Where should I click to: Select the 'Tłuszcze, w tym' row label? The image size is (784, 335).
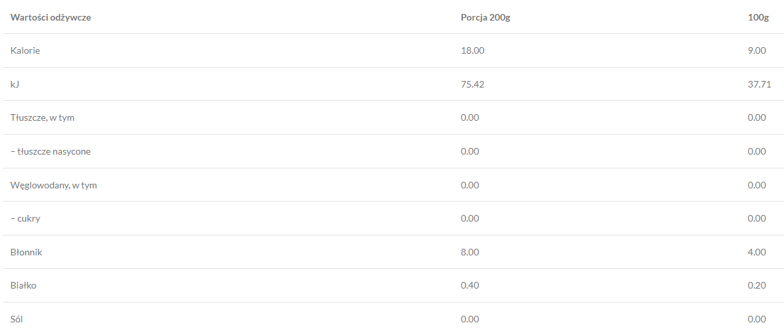tap(47, 117)
